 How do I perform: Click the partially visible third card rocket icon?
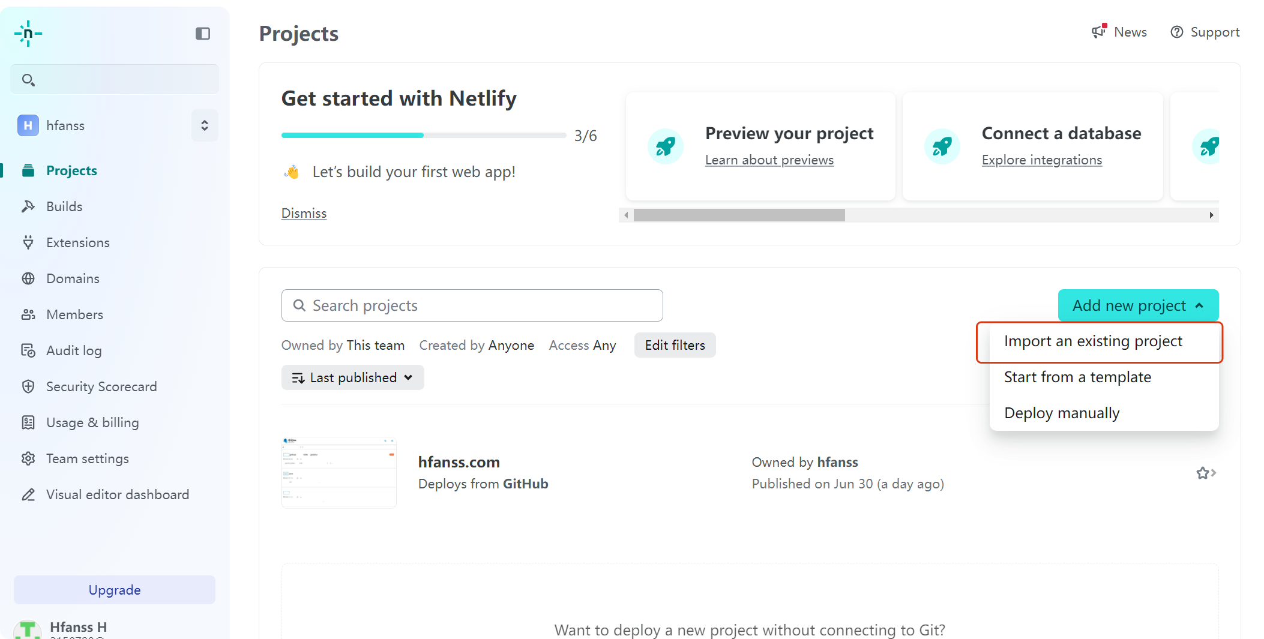(x=1206, y=146)
